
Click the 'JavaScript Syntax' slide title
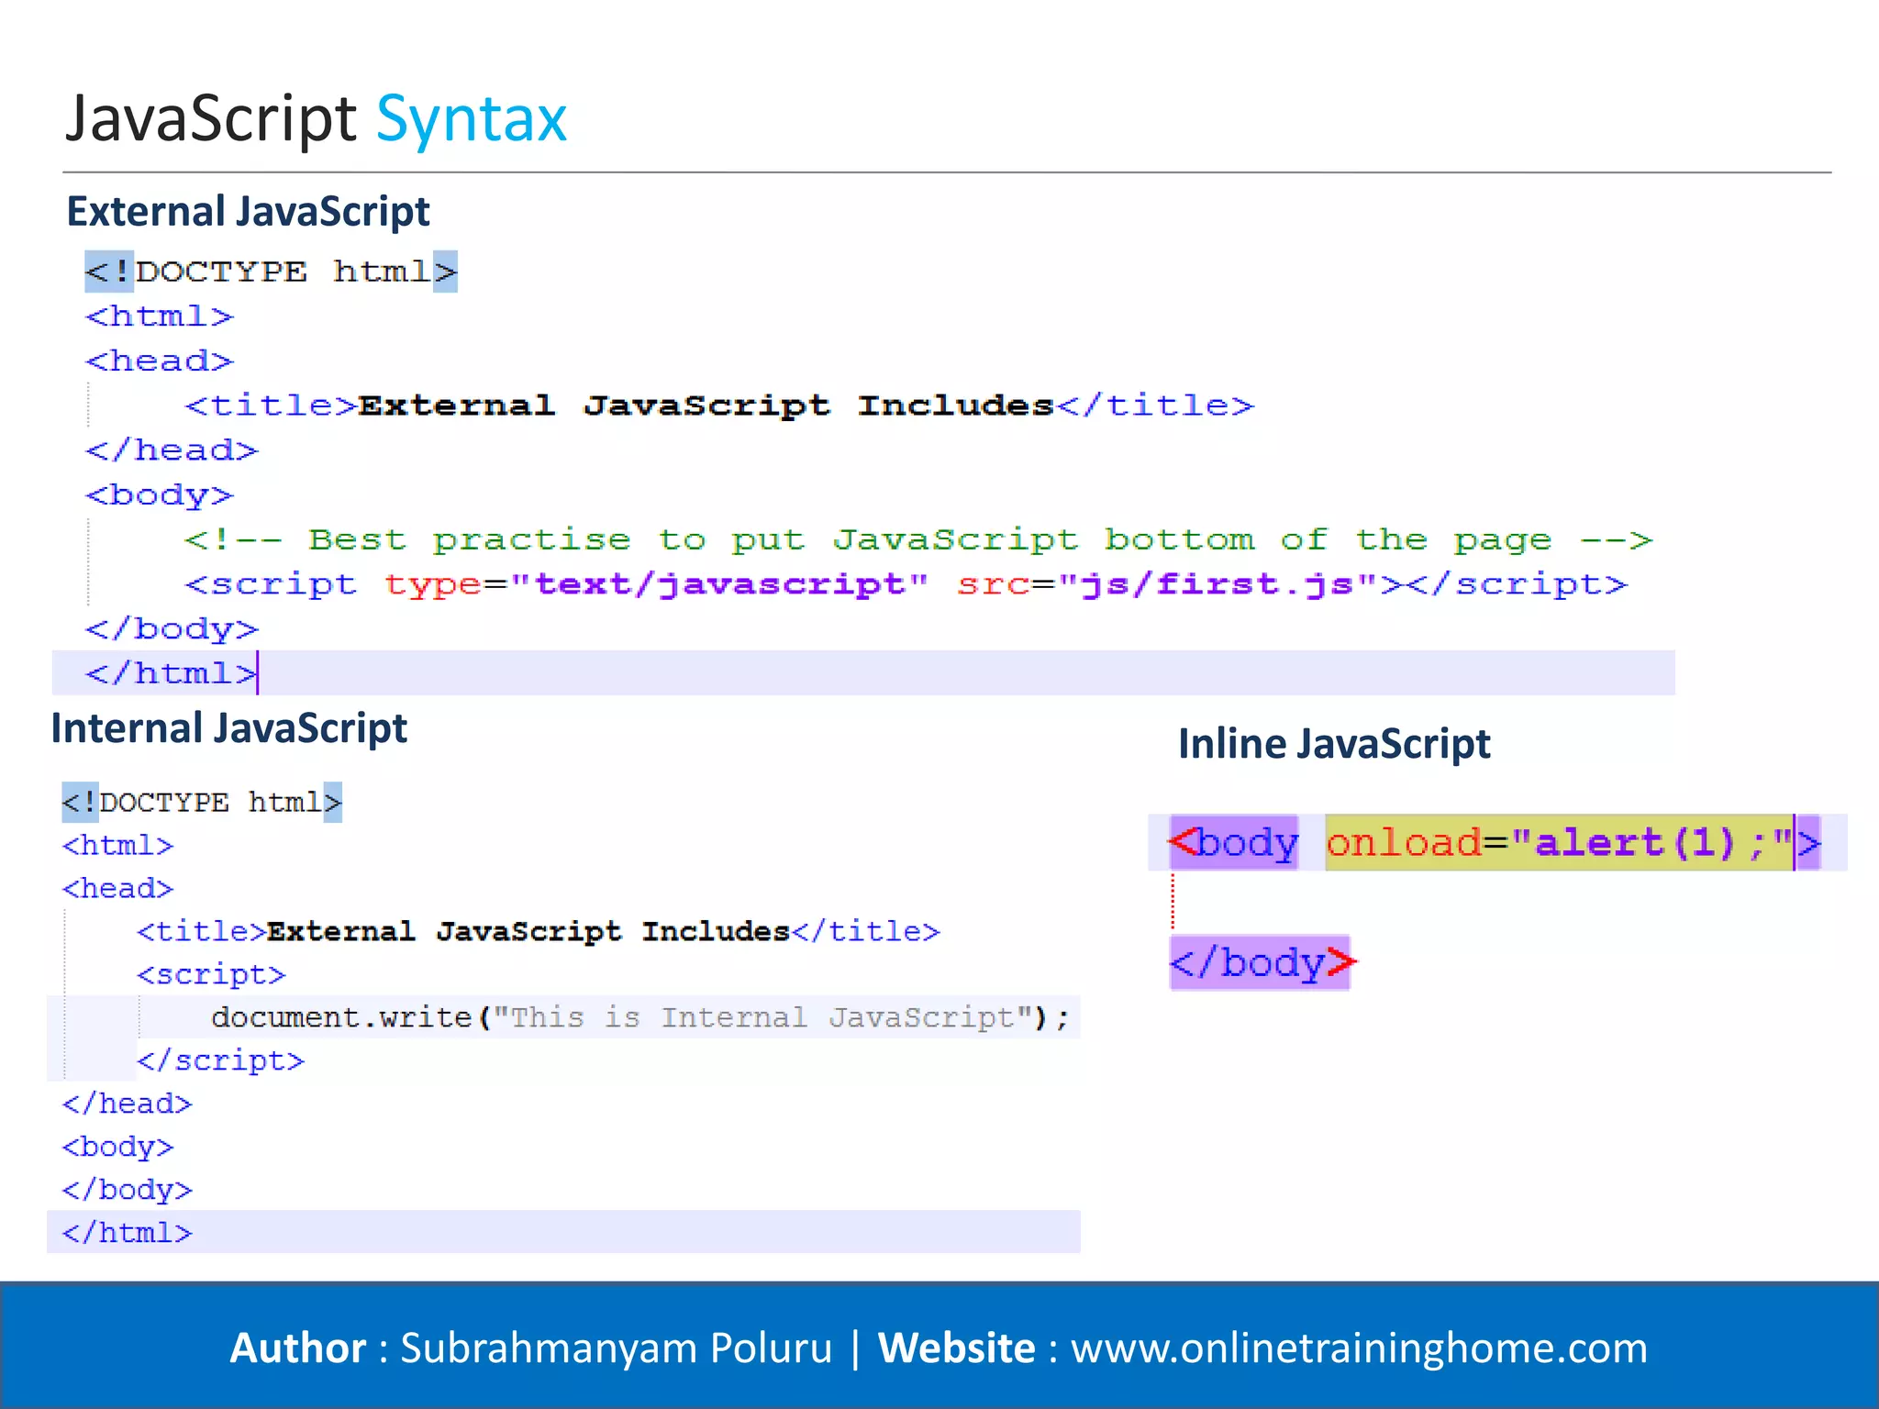pos(317,119)
